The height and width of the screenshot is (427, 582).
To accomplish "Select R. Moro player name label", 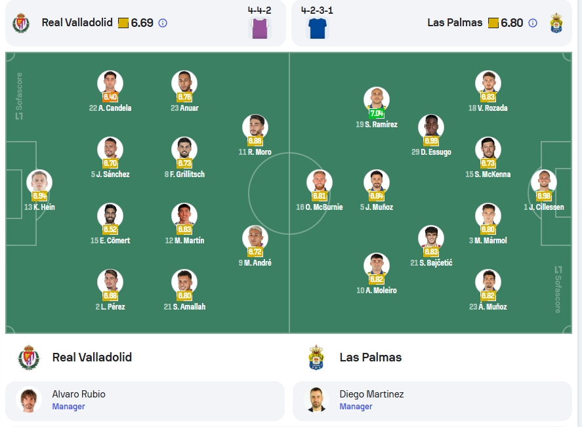I will (x=255, y=152).
